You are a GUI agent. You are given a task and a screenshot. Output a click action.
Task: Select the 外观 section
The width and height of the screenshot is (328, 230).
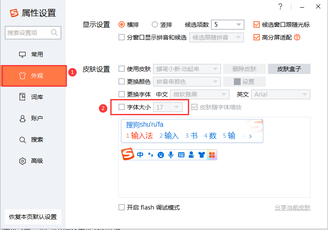coord(34,76)
